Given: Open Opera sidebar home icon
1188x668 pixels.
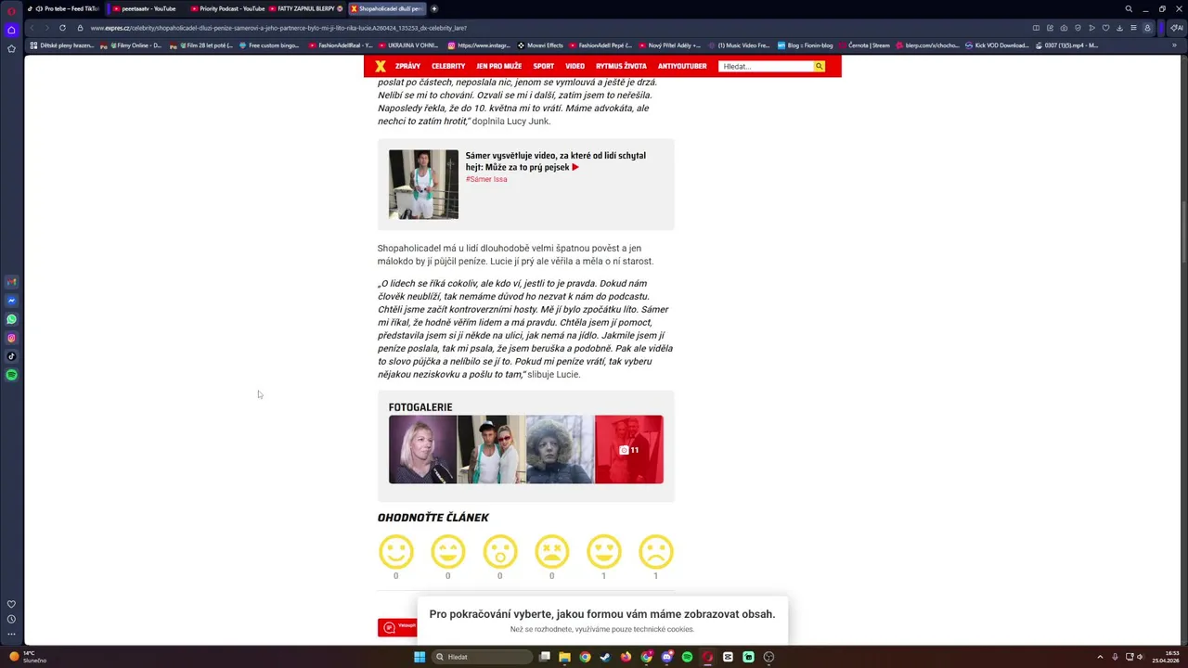Looking at the screenshot, I should [11, 30].
